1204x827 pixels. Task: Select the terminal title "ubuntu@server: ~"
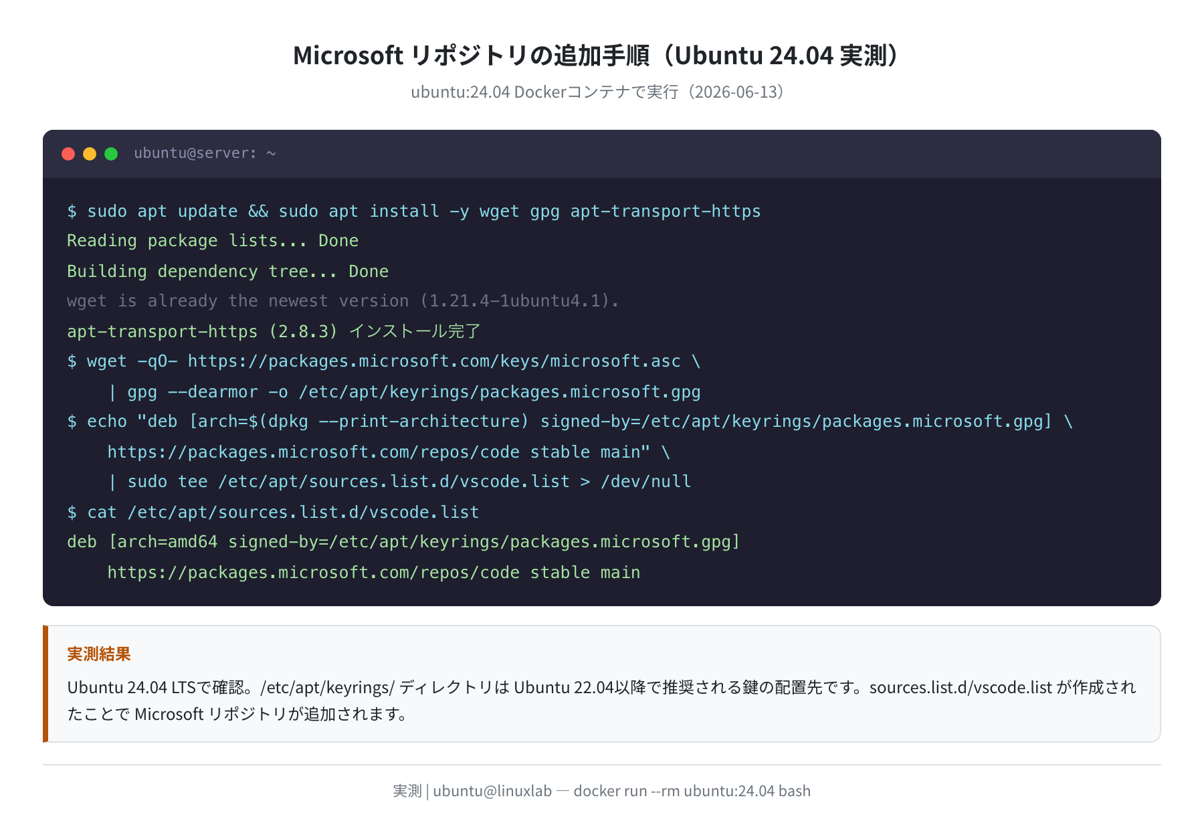[x=205, y=153]
